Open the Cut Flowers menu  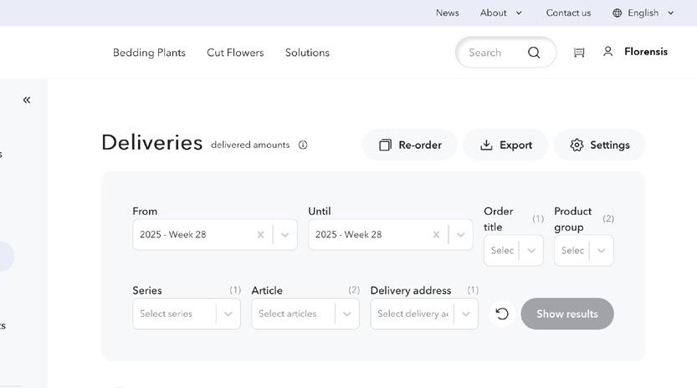click(x=235, y=53)
